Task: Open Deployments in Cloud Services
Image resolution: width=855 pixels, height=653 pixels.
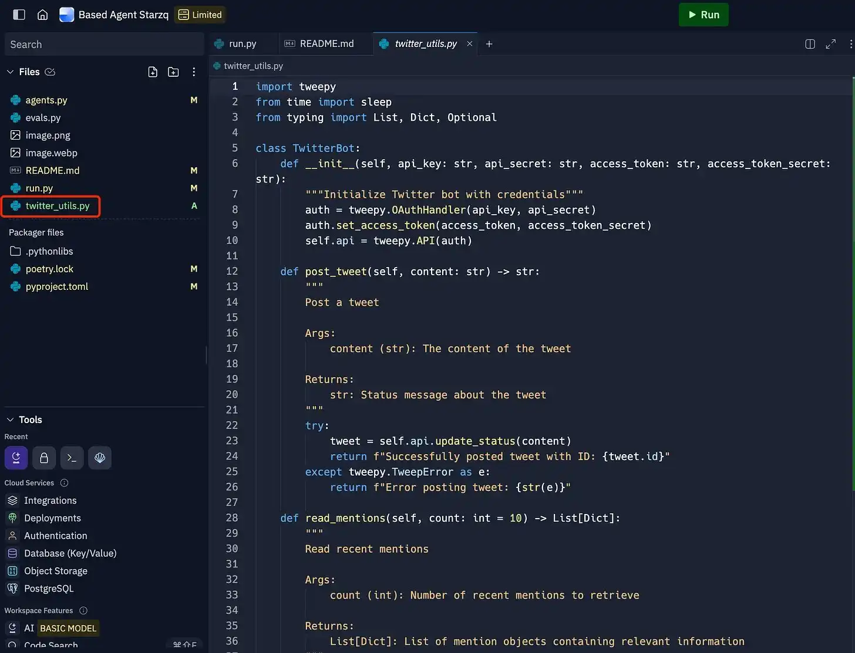Action: 52,518
